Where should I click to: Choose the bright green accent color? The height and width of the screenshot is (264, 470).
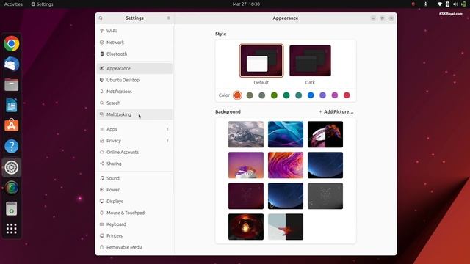(274, 95)
